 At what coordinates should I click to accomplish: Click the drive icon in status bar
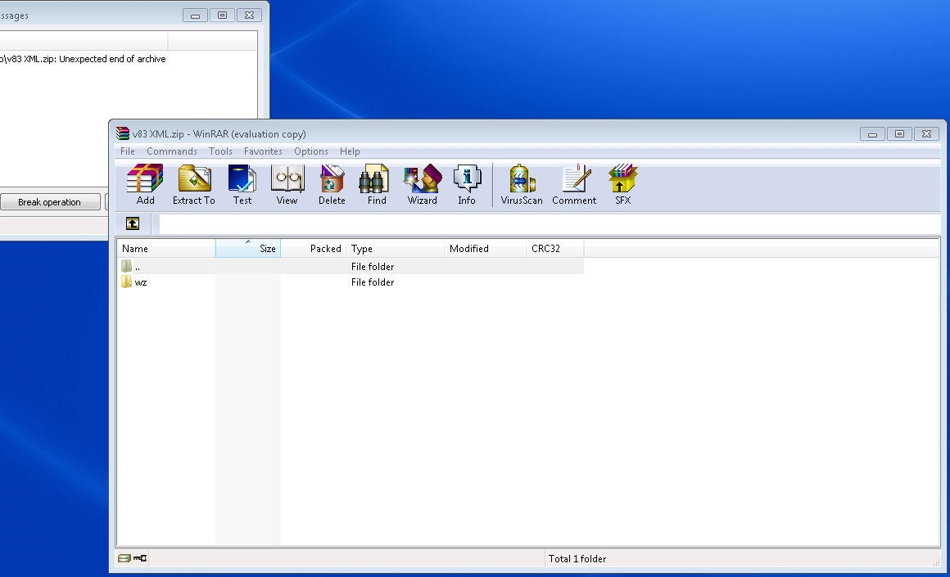(x=124, y=558)
